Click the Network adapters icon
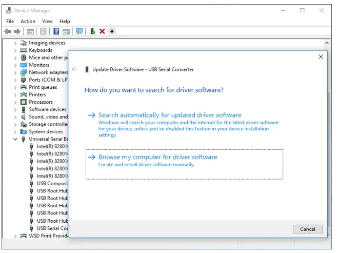Viewport: 338px width, 253px height. click(x=24, y=72)
